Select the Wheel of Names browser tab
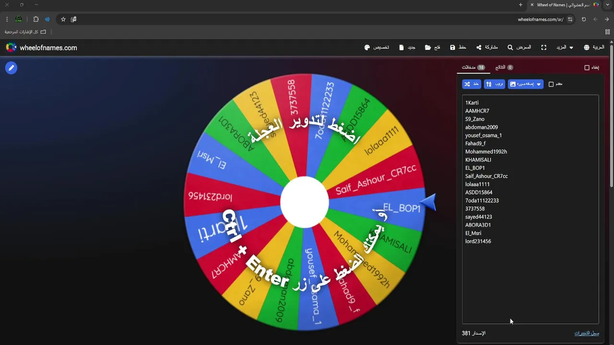Image resolution: width=614 pixels, height=345 pixels. coord(565,5)
